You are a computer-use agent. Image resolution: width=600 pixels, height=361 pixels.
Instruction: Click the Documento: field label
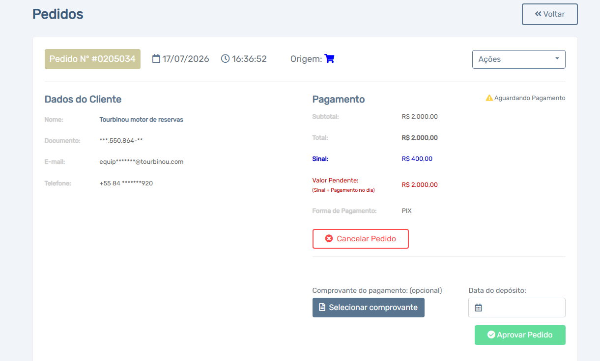click(x=62, y=141)
